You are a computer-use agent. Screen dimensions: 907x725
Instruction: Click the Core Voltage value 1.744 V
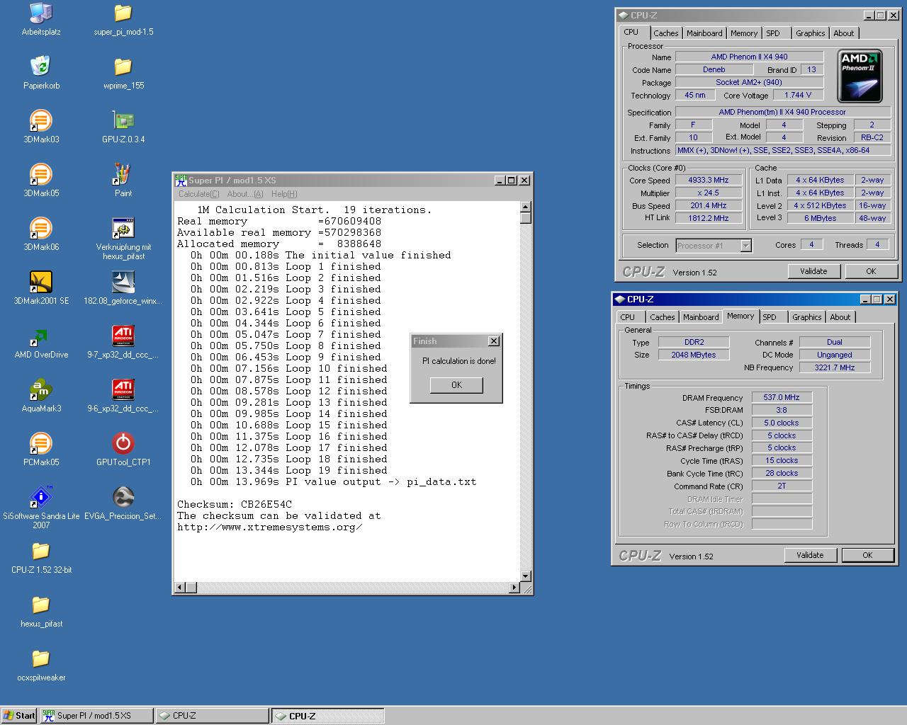(x=798, y=95)
